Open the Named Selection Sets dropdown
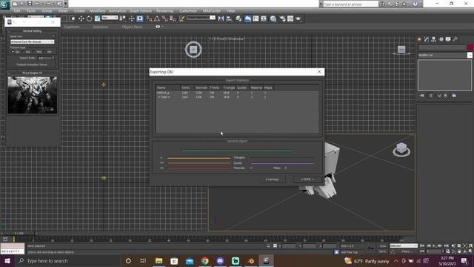The height and width of the screenshot is (267, 474). [201, 18]
